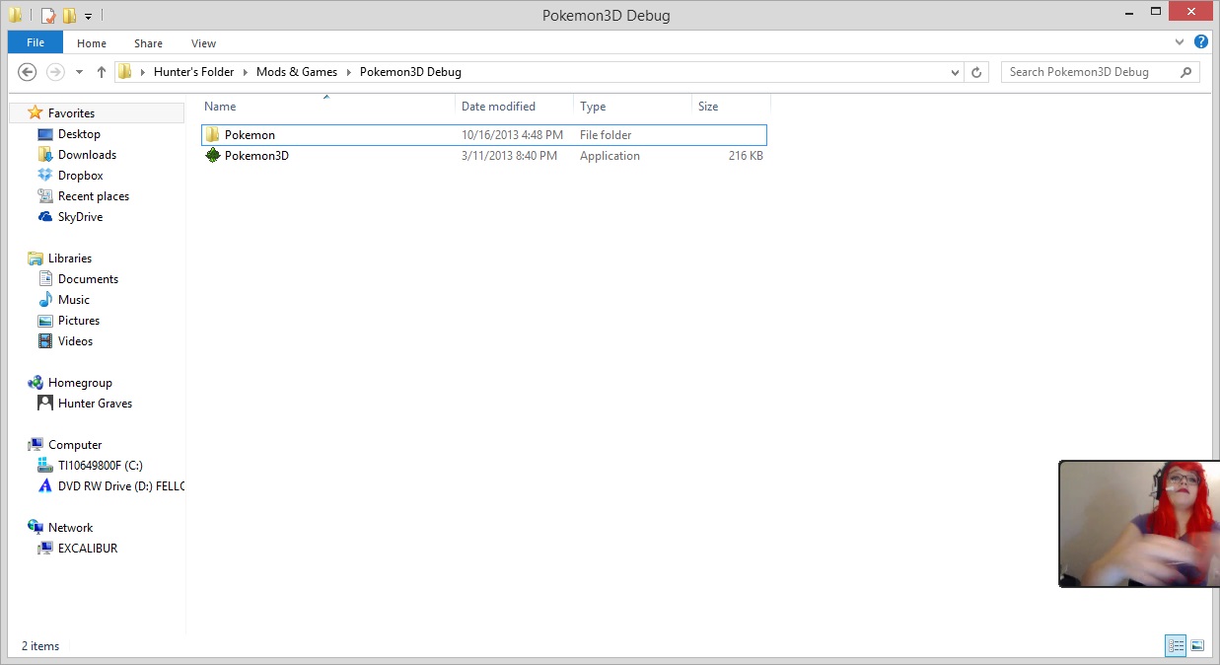Open Downloads in the navigation pane

click(87, 155)
